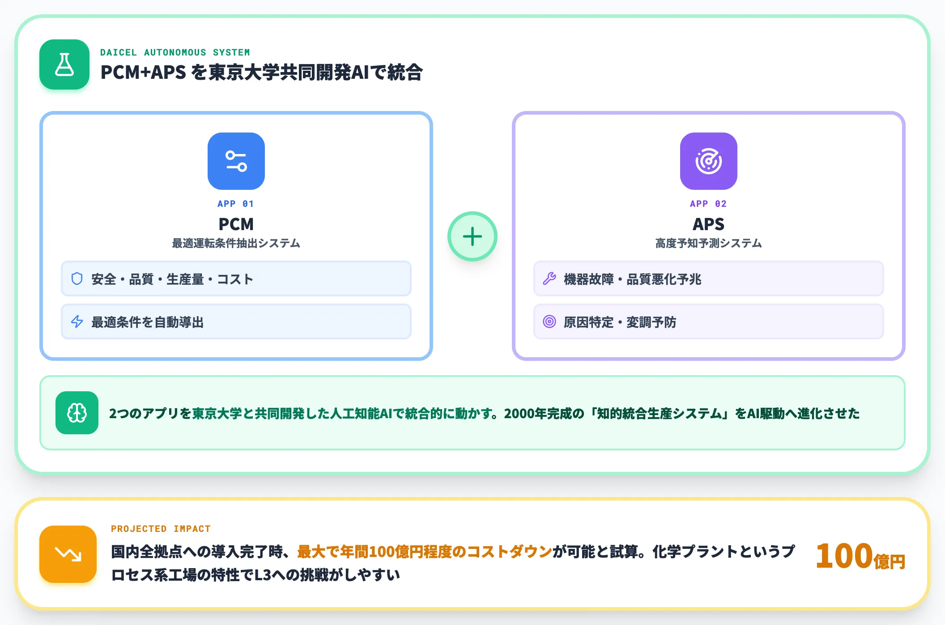Click the 最適運転条件抽出システム subtitle

pos(236,243)
